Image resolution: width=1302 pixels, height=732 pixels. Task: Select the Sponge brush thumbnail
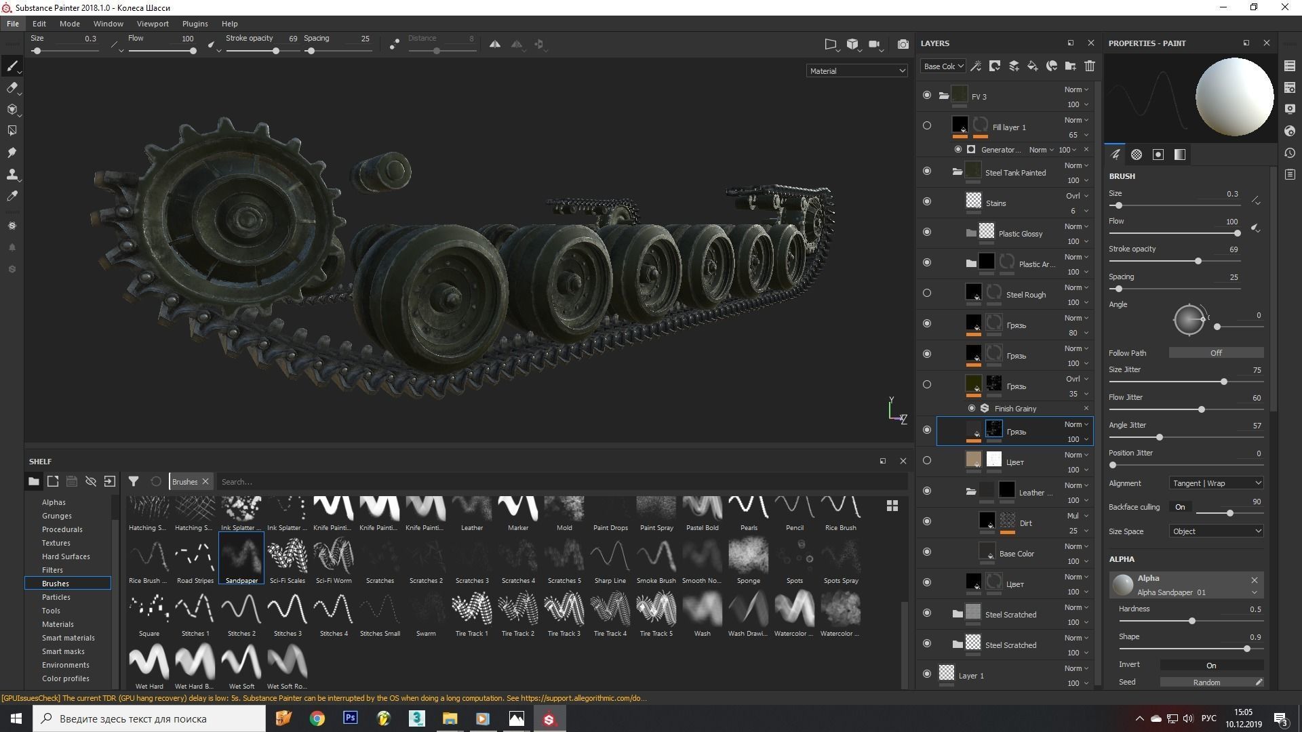point(748,556)
